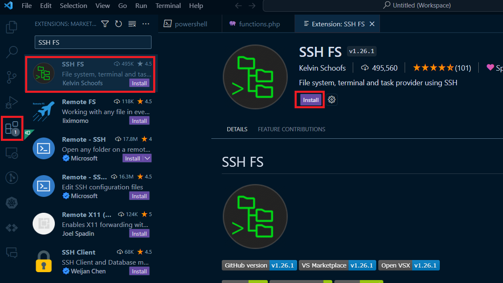The width and height of the screenshot is (503, 283).
Task: Open the Source Control view
Action: tap(11, 77)
